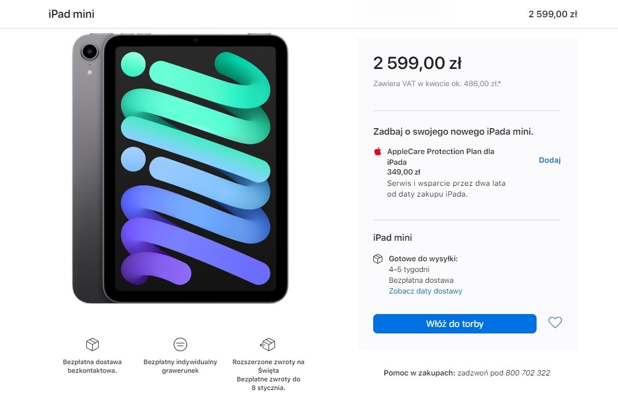Click Bezpłatny indywidualny grawerunek text
Viewport: 618px width, 404px height.
click(x=180, y=366)
